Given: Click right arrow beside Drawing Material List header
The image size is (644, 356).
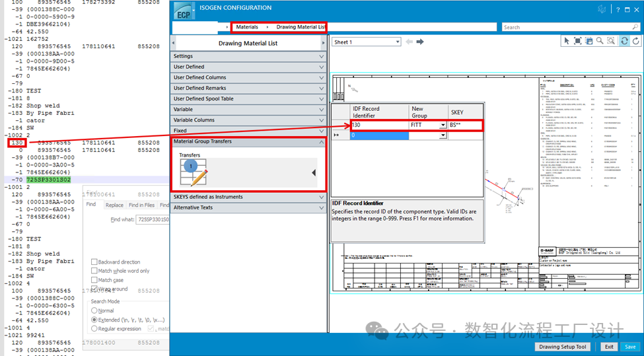Looking at the screenshot, I should tap(323, 43).
